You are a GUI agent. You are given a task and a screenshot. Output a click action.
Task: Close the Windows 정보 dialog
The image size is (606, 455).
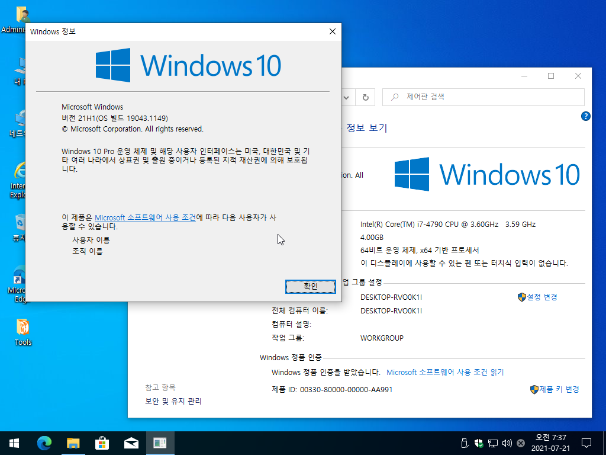[x=333, y=31]
